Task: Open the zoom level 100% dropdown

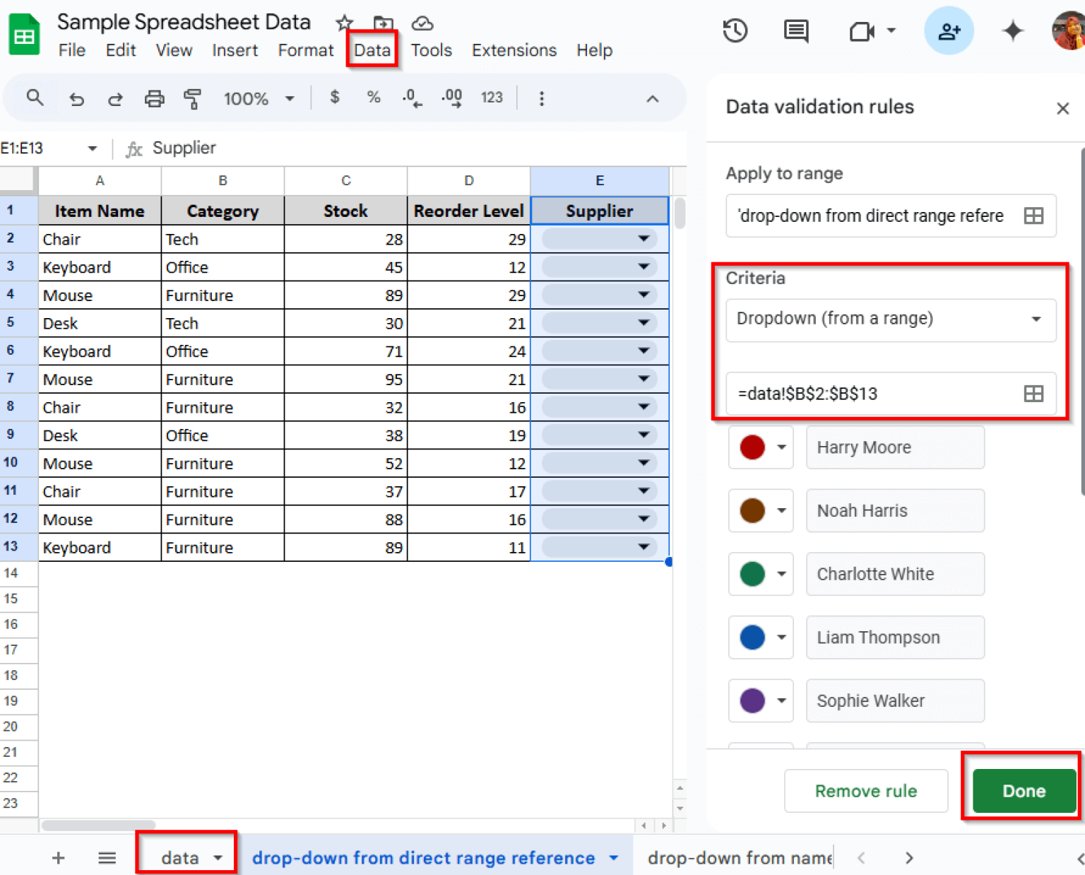Action: [259, 98]
